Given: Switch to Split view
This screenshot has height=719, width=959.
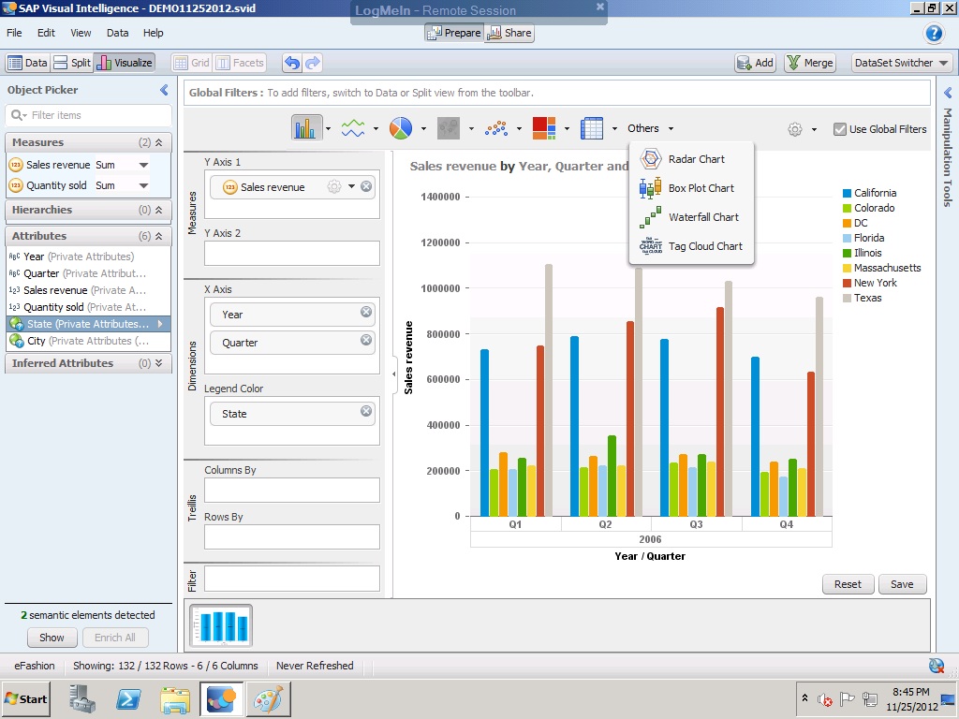Looking at the screenshot, I should pos(72,63).
